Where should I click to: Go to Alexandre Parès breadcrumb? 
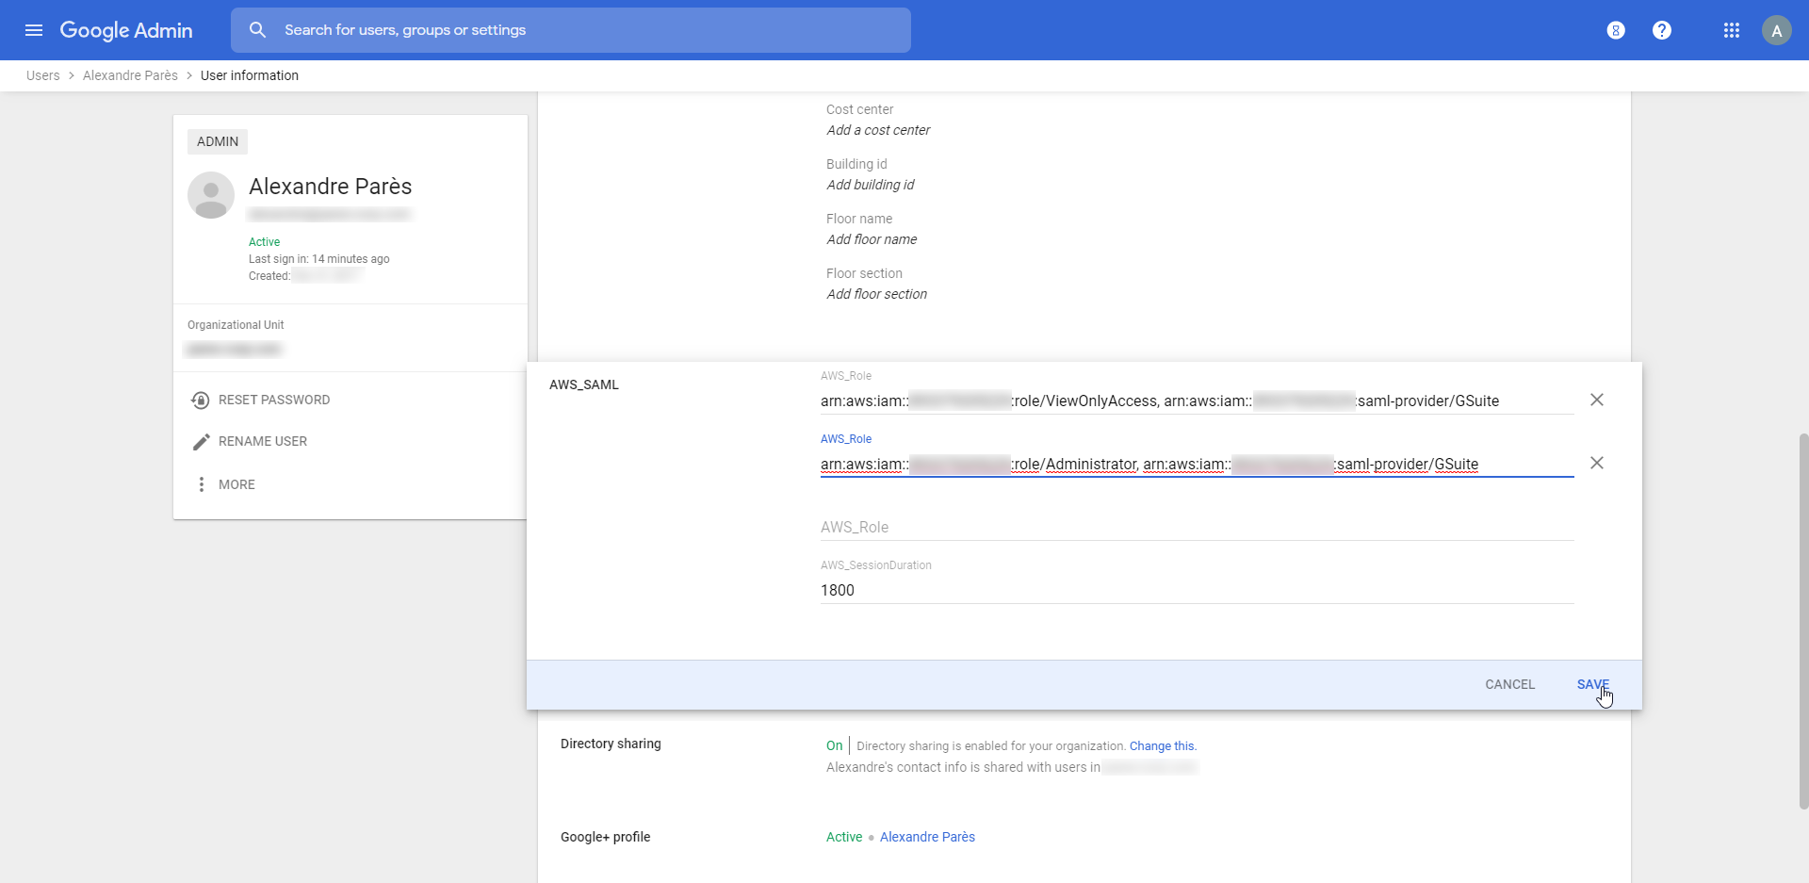[130, 75]
